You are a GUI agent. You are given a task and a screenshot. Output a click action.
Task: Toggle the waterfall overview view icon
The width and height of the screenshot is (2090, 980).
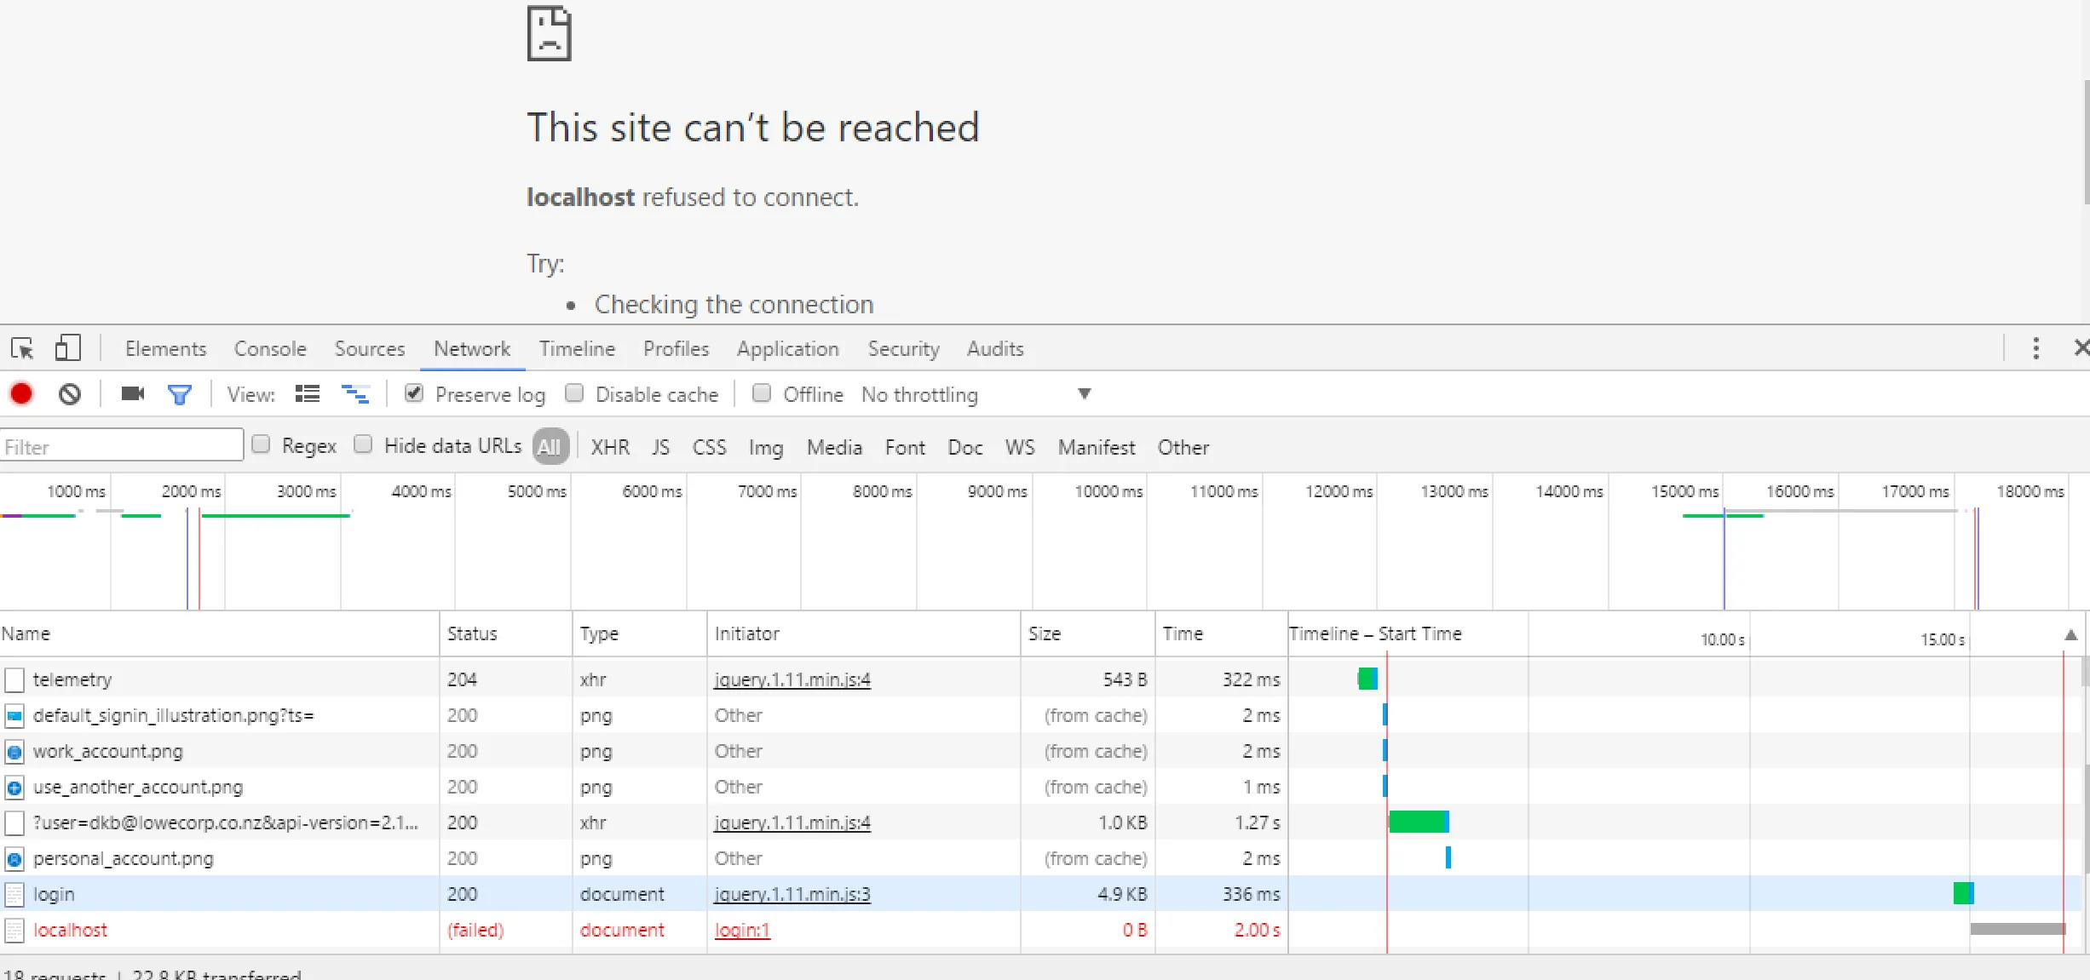(x=355, y=394)
